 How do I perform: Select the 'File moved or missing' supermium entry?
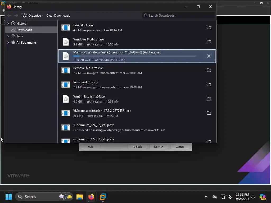point(137,127)
